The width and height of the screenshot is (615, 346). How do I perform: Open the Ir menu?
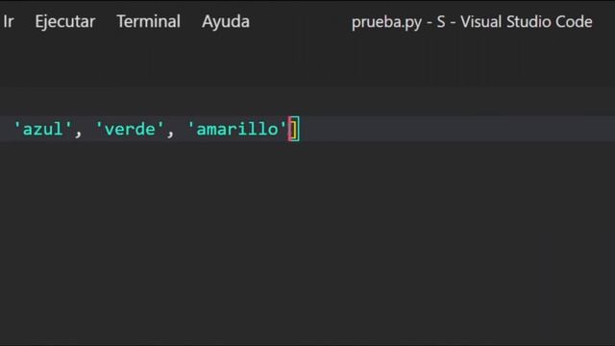(9, 21)
